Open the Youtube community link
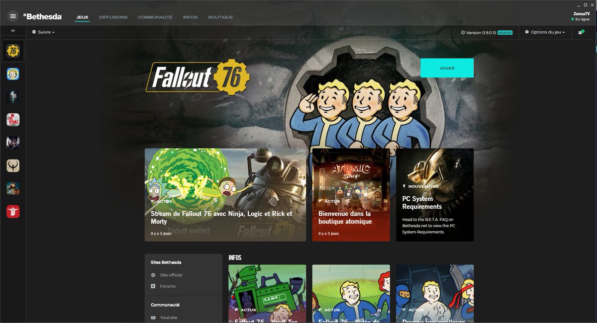 pos(169,318)
